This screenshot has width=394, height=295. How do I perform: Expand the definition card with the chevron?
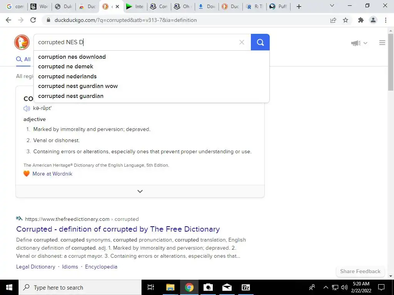click(x=140, y=191)
